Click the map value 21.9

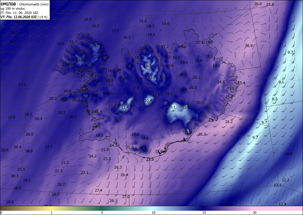click(105, 149)
